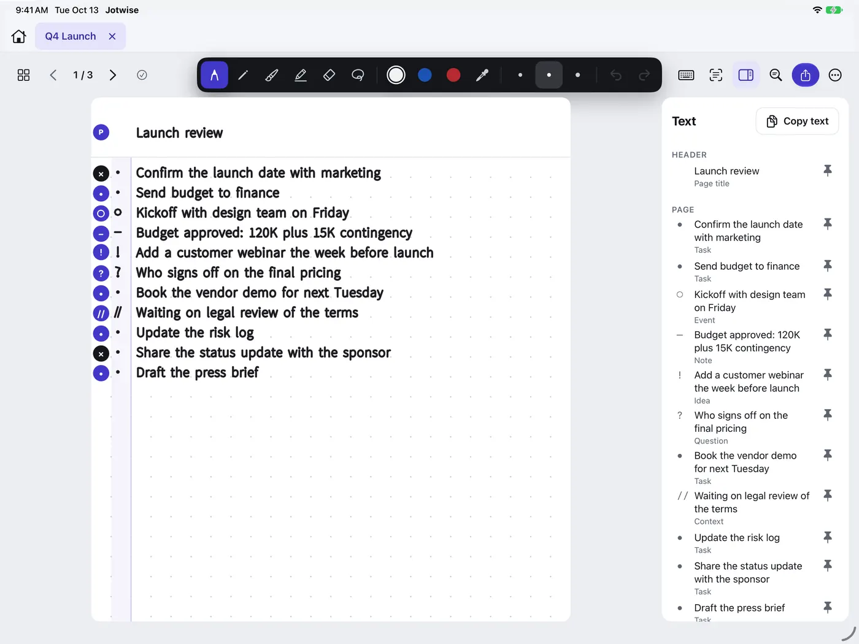Redo the last stroke

coord(644,75)
